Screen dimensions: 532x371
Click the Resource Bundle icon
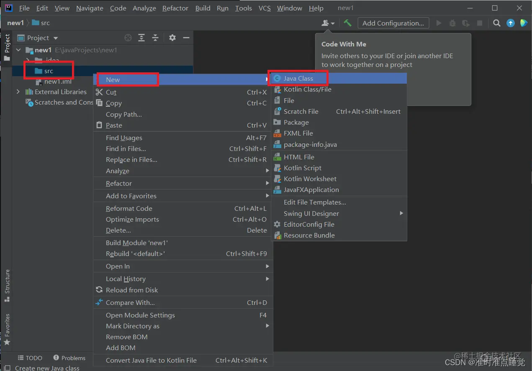pos(277,235)
